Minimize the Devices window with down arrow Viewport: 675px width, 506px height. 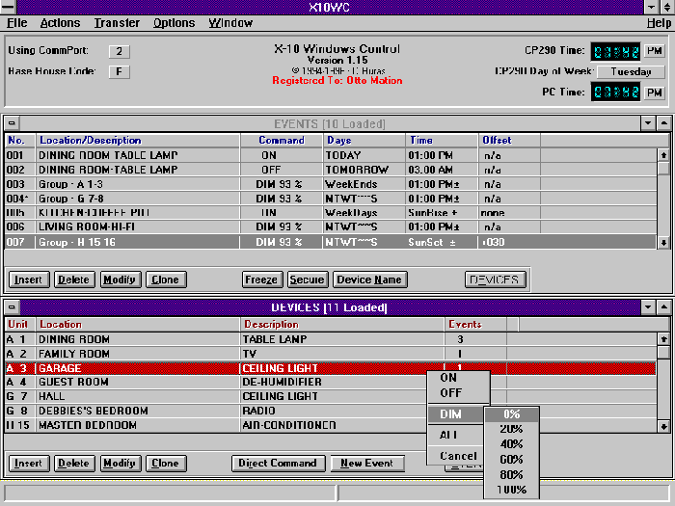648,307
